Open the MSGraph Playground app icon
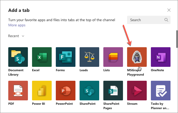178x113 pixels. [137, 57]
